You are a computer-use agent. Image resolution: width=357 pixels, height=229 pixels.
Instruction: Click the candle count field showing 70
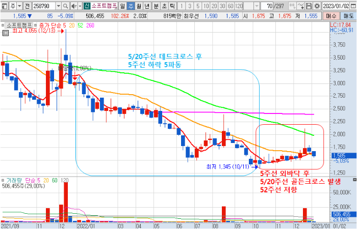tap(267, 6)
